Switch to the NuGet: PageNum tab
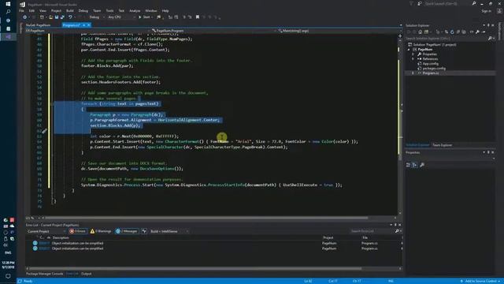This screenshot has height=284, width=504. click(x=38, y=24)
